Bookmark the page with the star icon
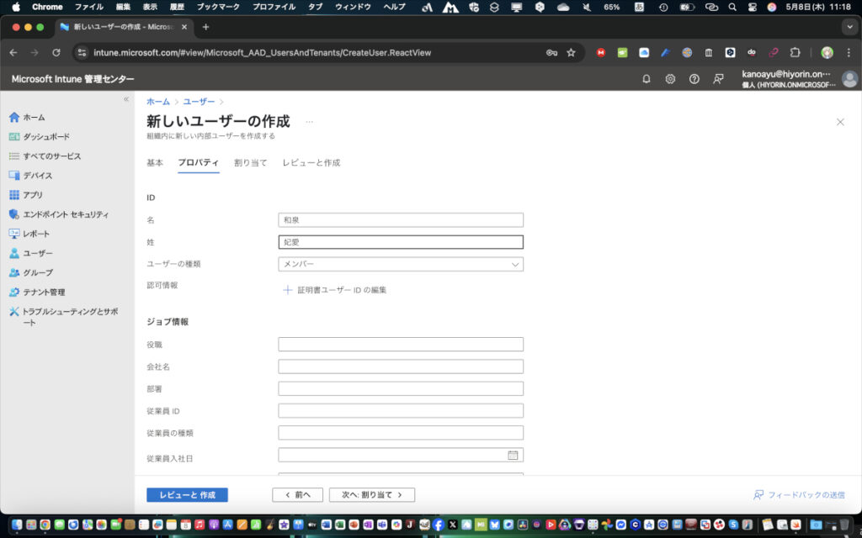 tap(572, 53)
